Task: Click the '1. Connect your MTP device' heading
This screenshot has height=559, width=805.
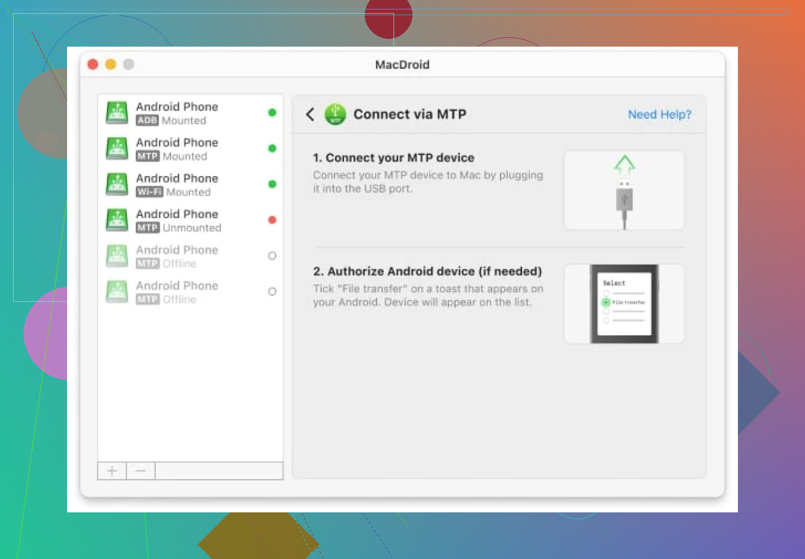Action: pyautogui.click(x=394, y=158)
